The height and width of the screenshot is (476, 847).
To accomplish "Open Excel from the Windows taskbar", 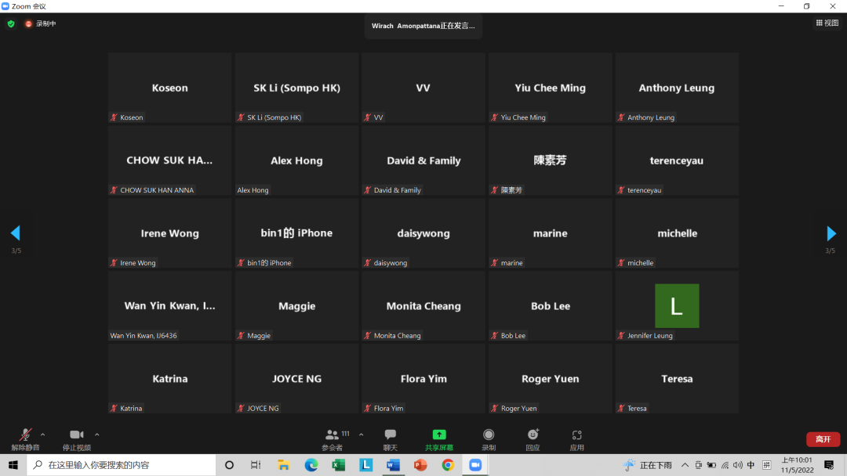I will pos(338,465).
